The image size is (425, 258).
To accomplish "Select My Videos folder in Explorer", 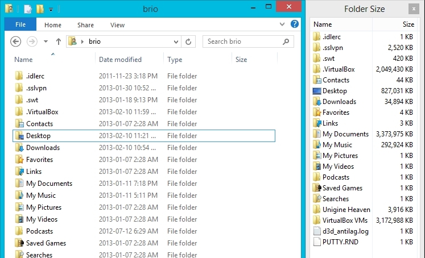I will (144, 219).
